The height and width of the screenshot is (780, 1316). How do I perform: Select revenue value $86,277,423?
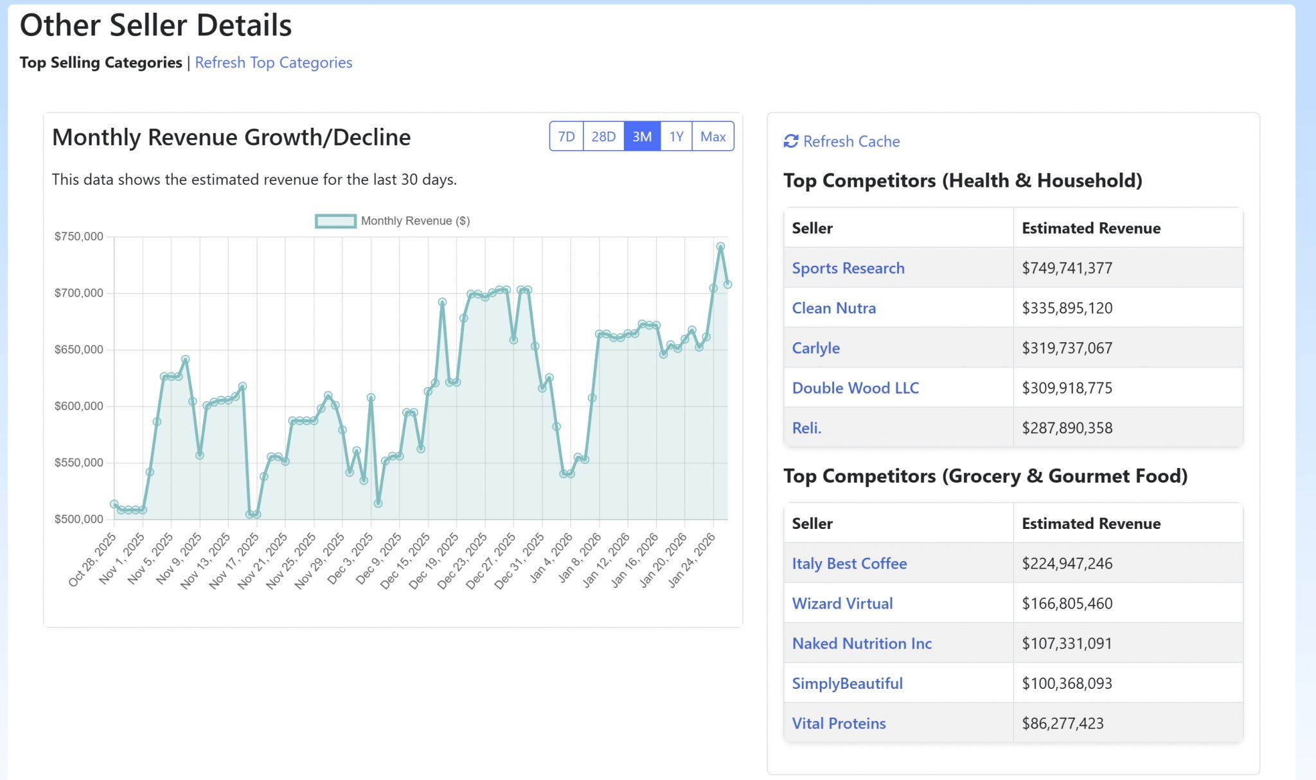click(1063, 723)
